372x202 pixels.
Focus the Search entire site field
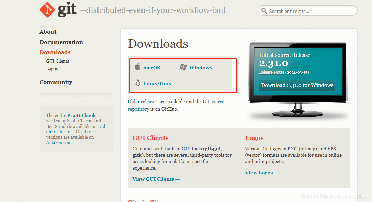[307, 11]
